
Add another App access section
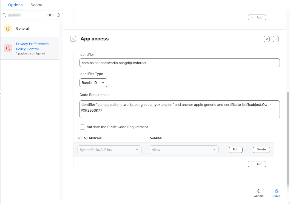(x=276, y=39)
